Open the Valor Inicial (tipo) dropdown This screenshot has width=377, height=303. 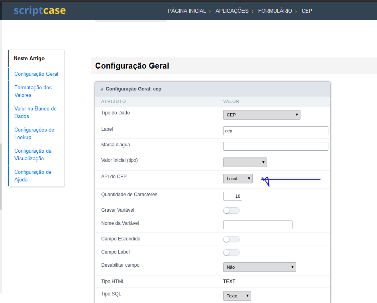(245, 162)
